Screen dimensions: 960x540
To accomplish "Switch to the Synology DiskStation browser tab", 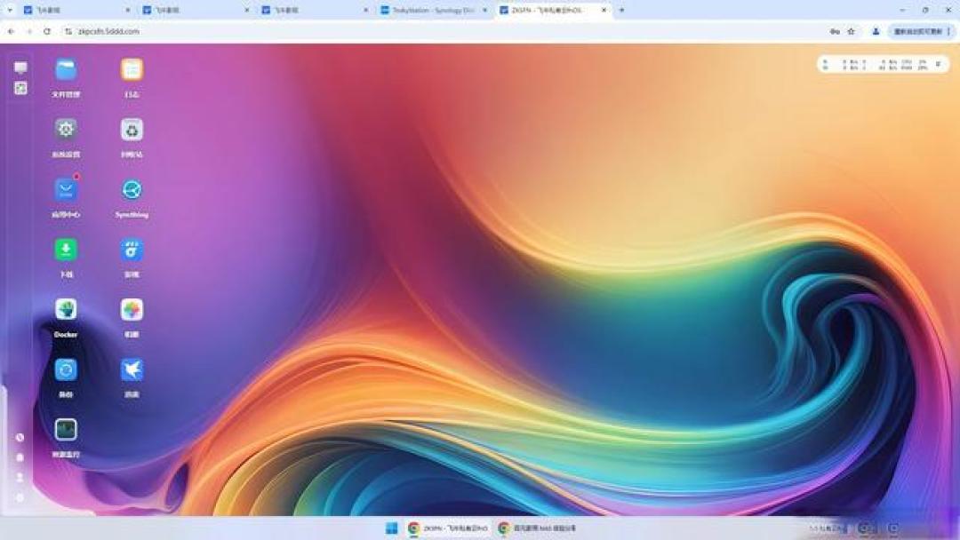I will [x=433, y=11].
